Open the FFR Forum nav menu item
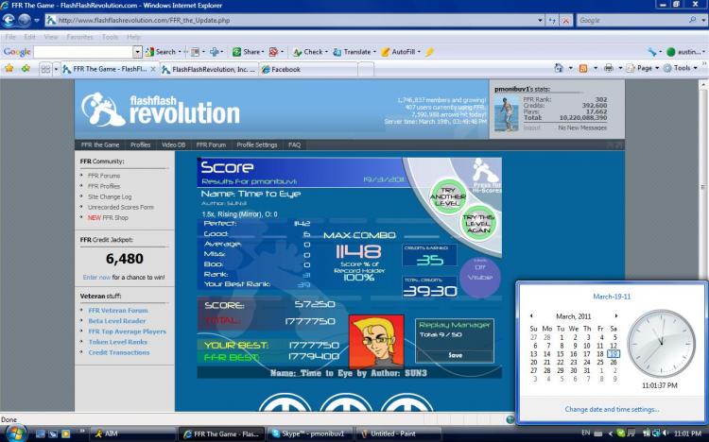The width and height of the screenshot is (709, 442). [211, 145]
